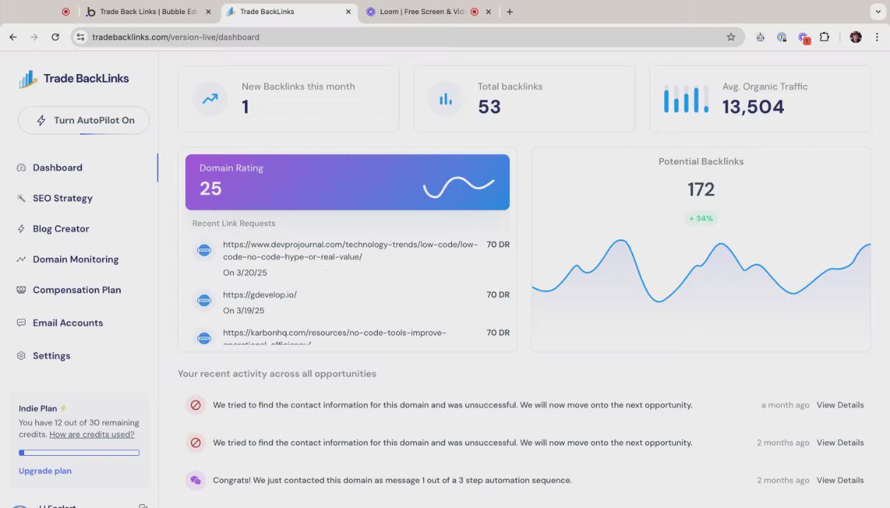The height and width of the screenshot is (508, 890).
Task: Open the How are credits used? link
Action: coord(92,435)
